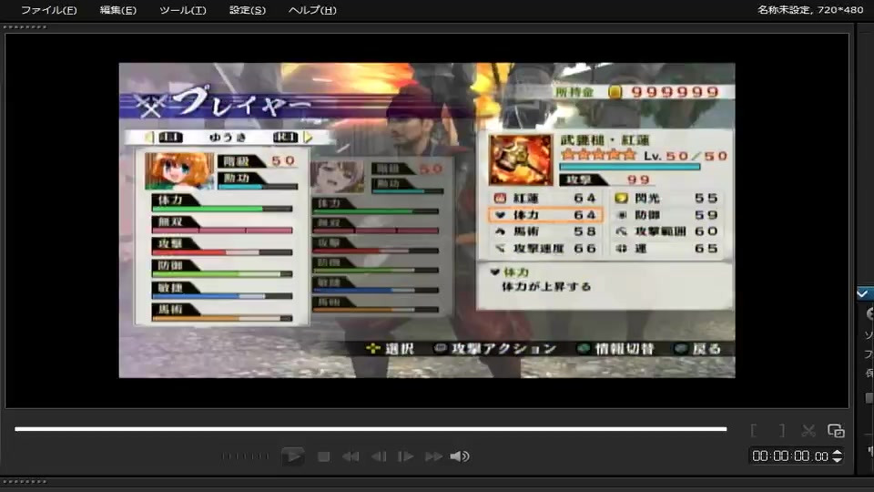Click the Stop button (square icon)
This screenshot has width=874, height=492.
[x=323, y=456]
